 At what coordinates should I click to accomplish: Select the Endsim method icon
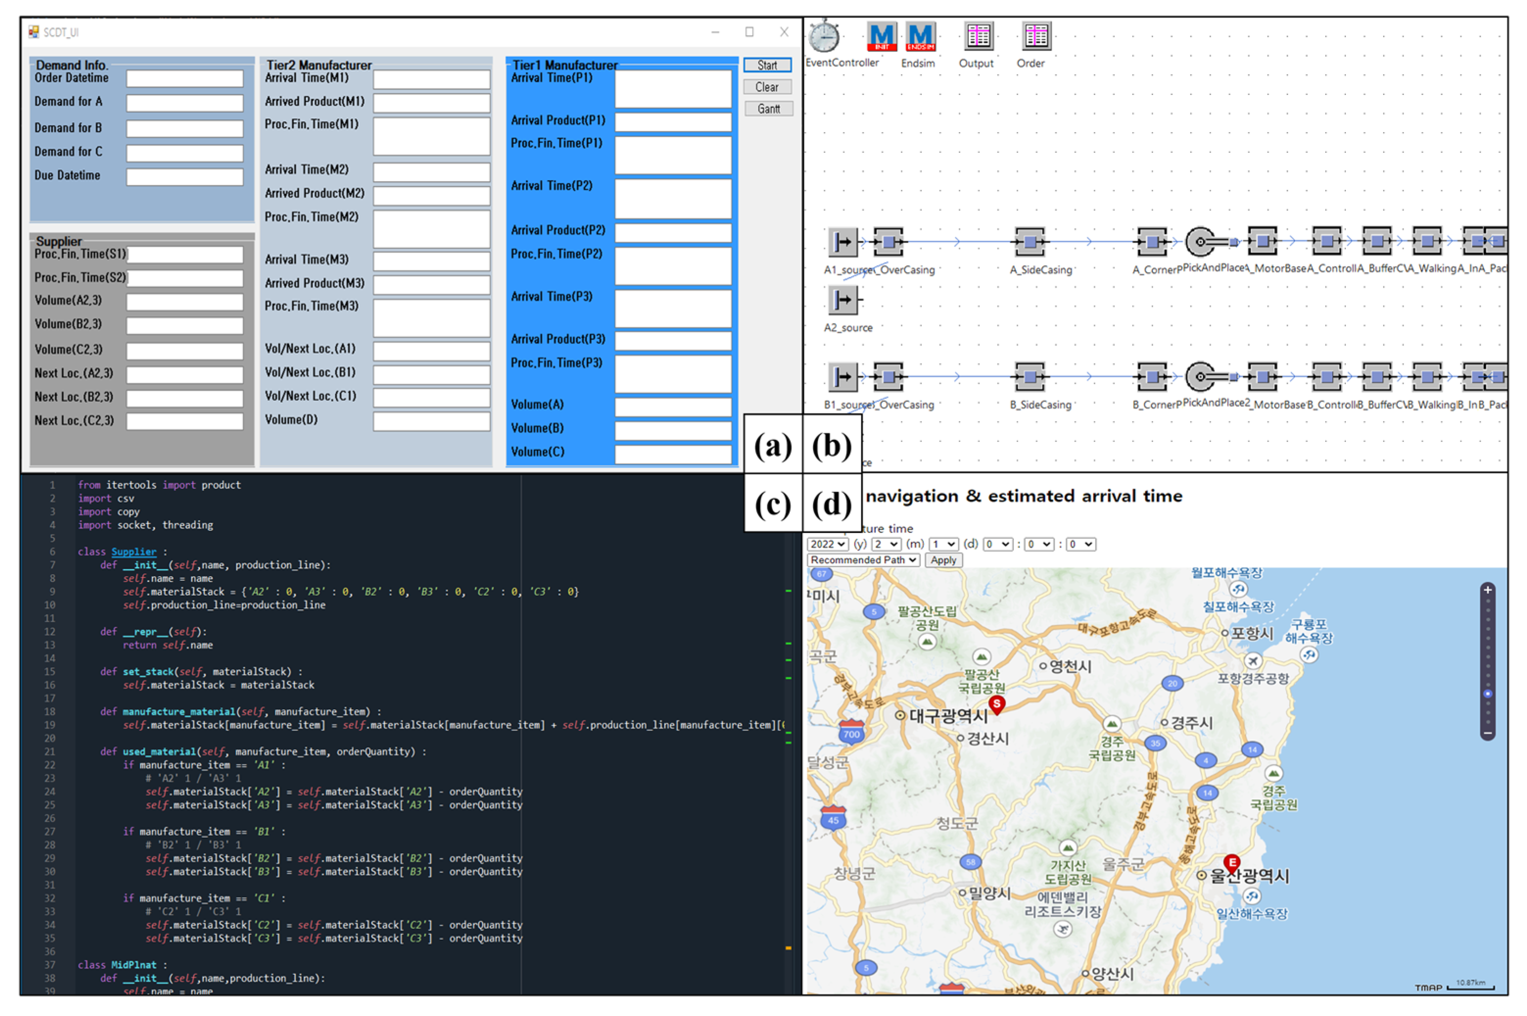pyautogui.click(x=920, y=37)
